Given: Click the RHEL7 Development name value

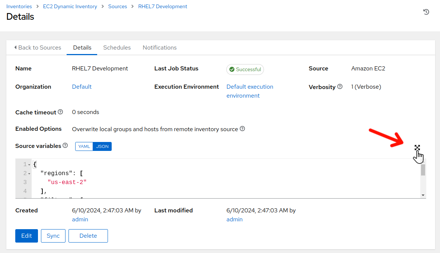Looking at the screenshot, I should 100,69.
